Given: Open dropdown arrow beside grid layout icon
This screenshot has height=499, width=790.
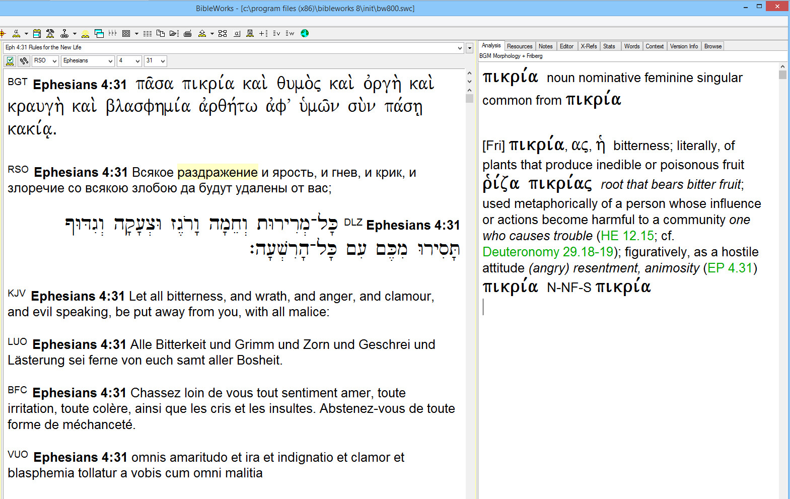Looking at the screenshot, I should tap(136, 34).
